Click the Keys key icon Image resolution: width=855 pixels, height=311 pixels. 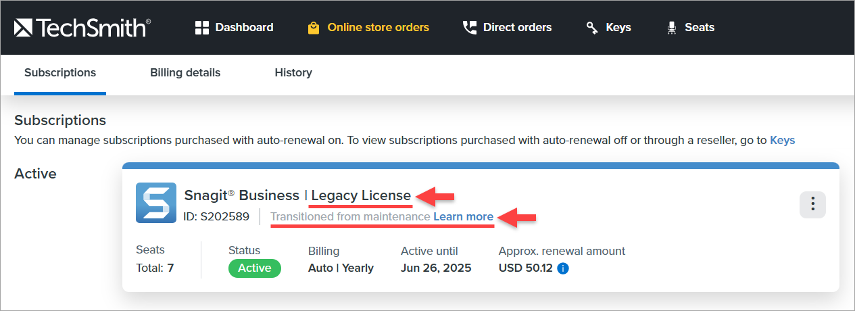[x=592, y=28]
